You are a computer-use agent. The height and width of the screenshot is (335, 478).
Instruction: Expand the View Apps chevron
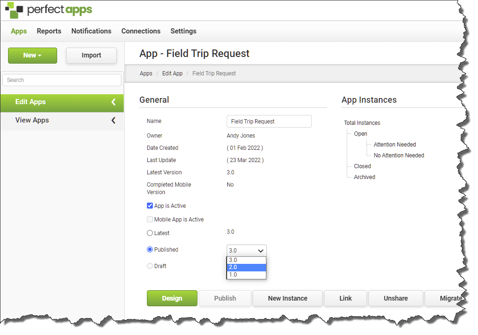pyautogui.click(x=113, y=120)
